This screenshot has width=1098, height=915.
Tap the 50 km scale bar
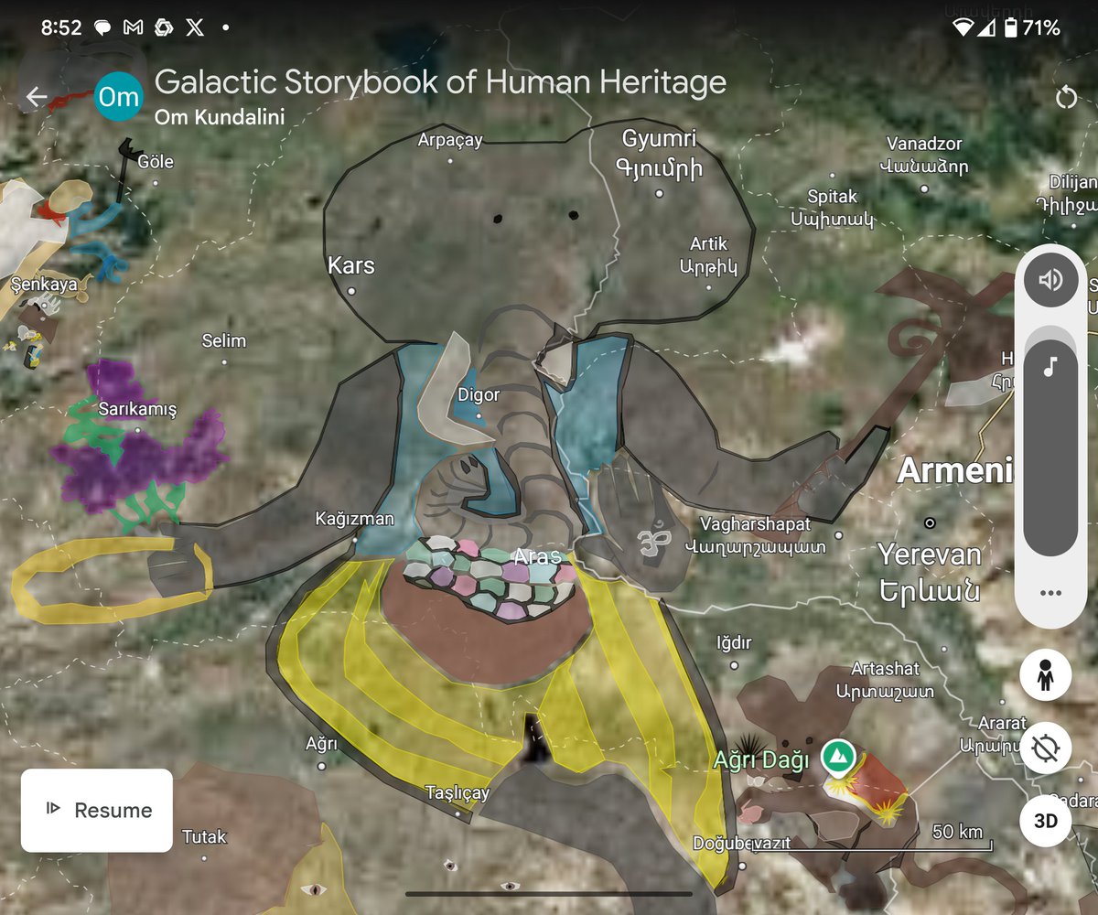871,838
